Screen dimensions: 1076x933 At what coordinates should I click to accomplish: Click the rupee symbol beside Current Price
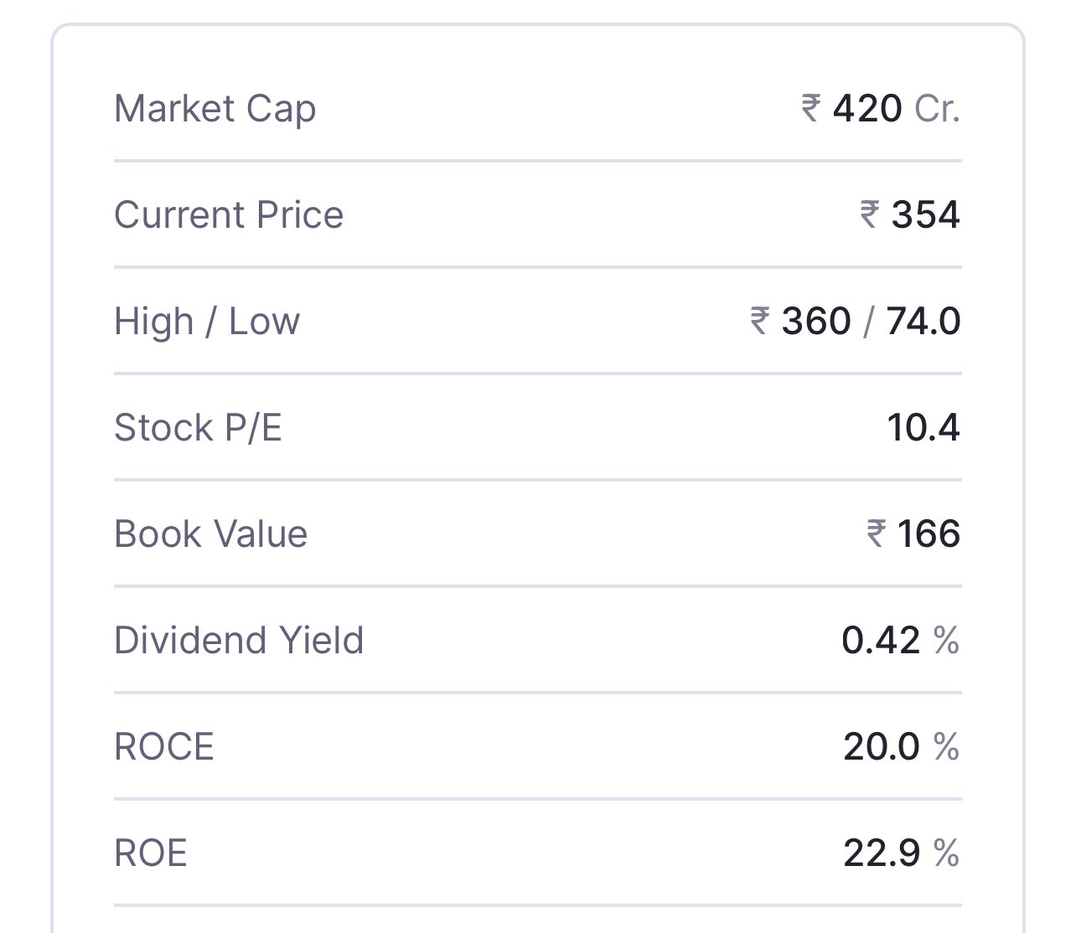[869, 215]
